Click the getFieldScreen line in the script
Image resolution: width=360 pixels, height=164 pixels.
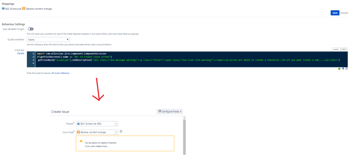[x=74, y=56]
